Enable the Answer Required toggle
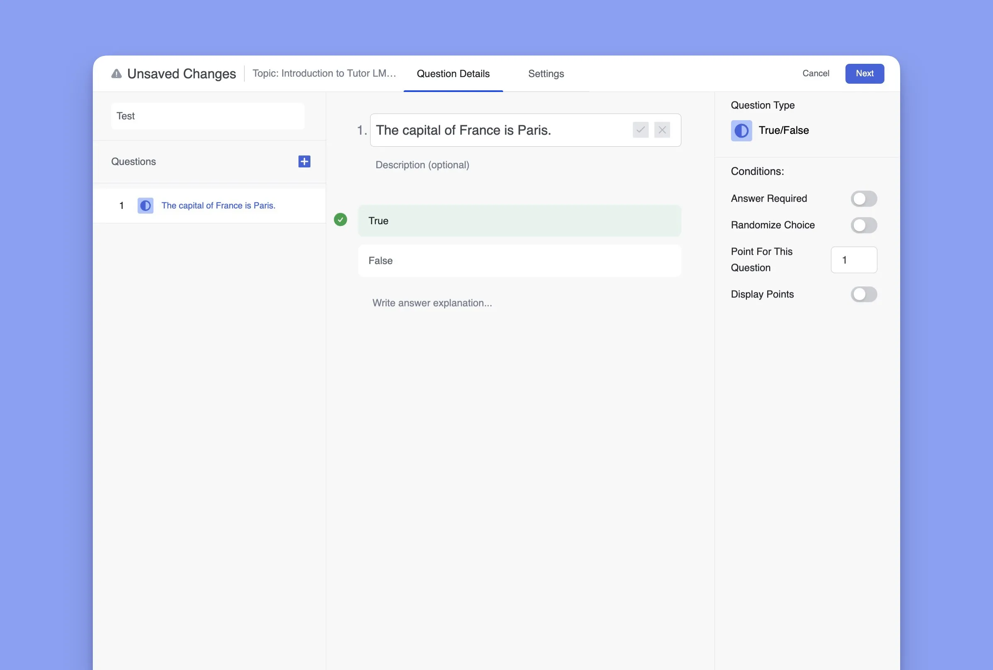 pos(864,199)
